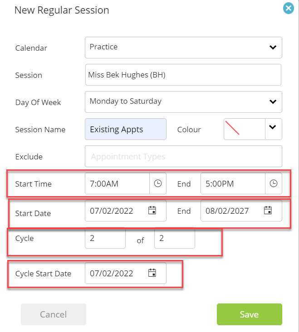
Task: Expand the Day Of Week dropdown
Action: [x=183, y=102]
